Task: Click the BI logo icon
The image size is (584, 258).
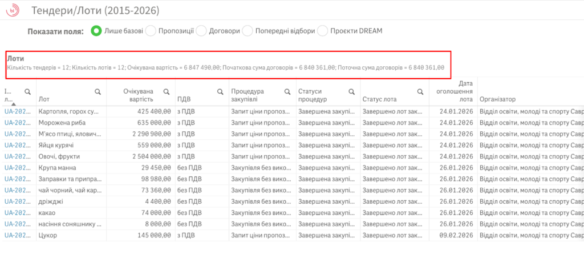Action: [13, 10]
